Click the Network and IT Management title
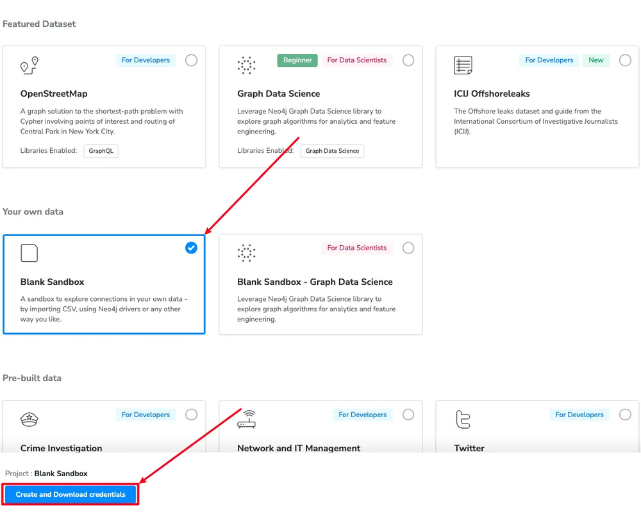641x516 pixels. (299, 448)
